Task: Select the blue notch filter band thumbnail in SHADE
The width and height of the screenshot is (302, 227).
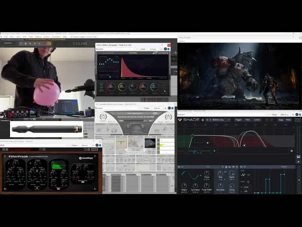Action: tap(193, 151)
